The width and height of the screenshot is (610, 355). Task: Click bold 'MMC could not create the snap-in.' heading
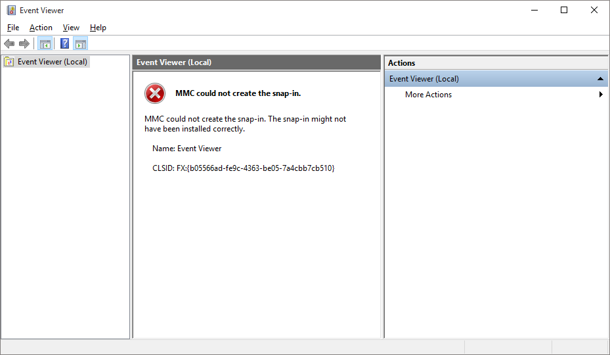[x=238, y=93]
